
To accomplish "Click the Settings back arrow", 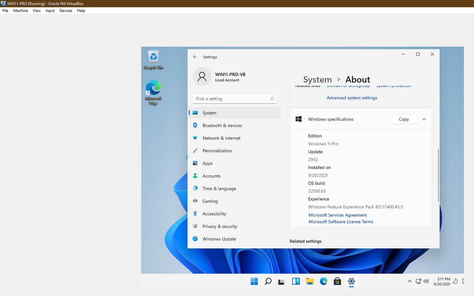I will tap(195, 57).
